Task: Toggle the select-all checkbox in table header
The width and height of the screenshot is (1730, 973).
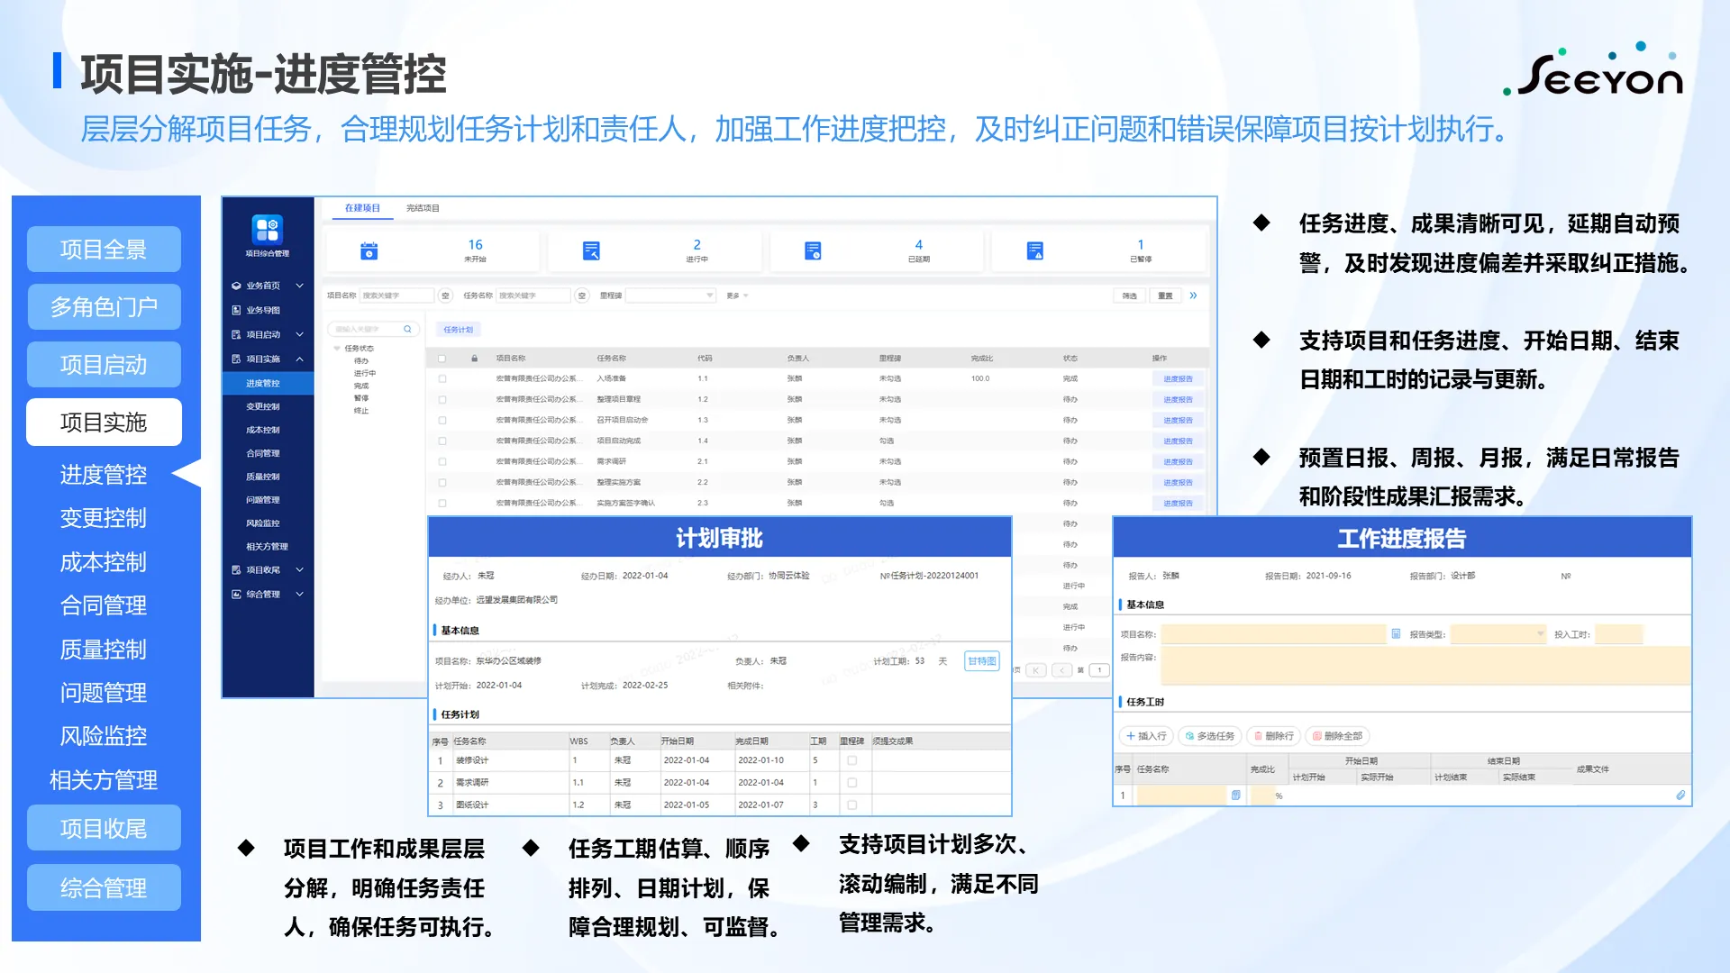Action: 442,359
